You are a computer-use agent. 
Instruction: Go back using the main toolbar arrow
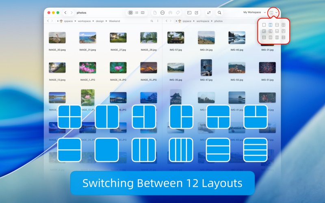pyautogui.click(x=65, y=13)
